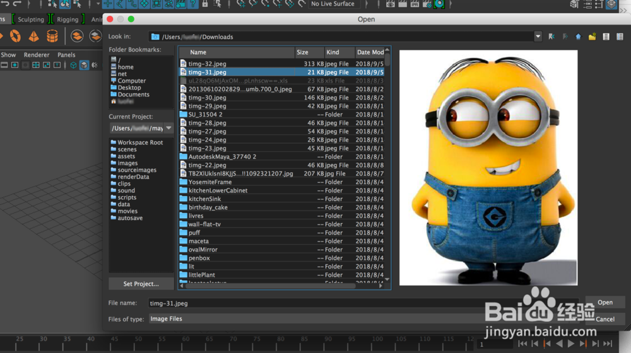The image size is (631, 353).
Task: Click the polygon torus shelf icon
Action: pyautogui.click(x=15, y=36)
